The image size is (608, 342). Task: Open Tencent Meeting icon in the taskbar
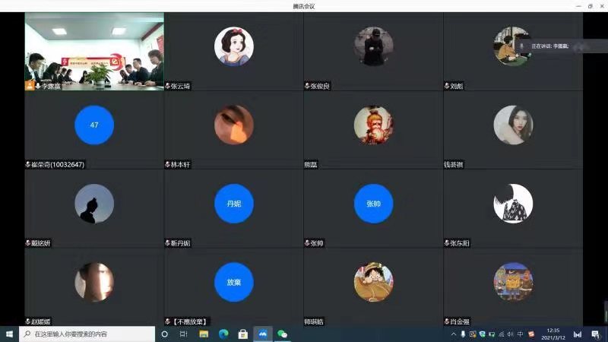pos(263,334)
